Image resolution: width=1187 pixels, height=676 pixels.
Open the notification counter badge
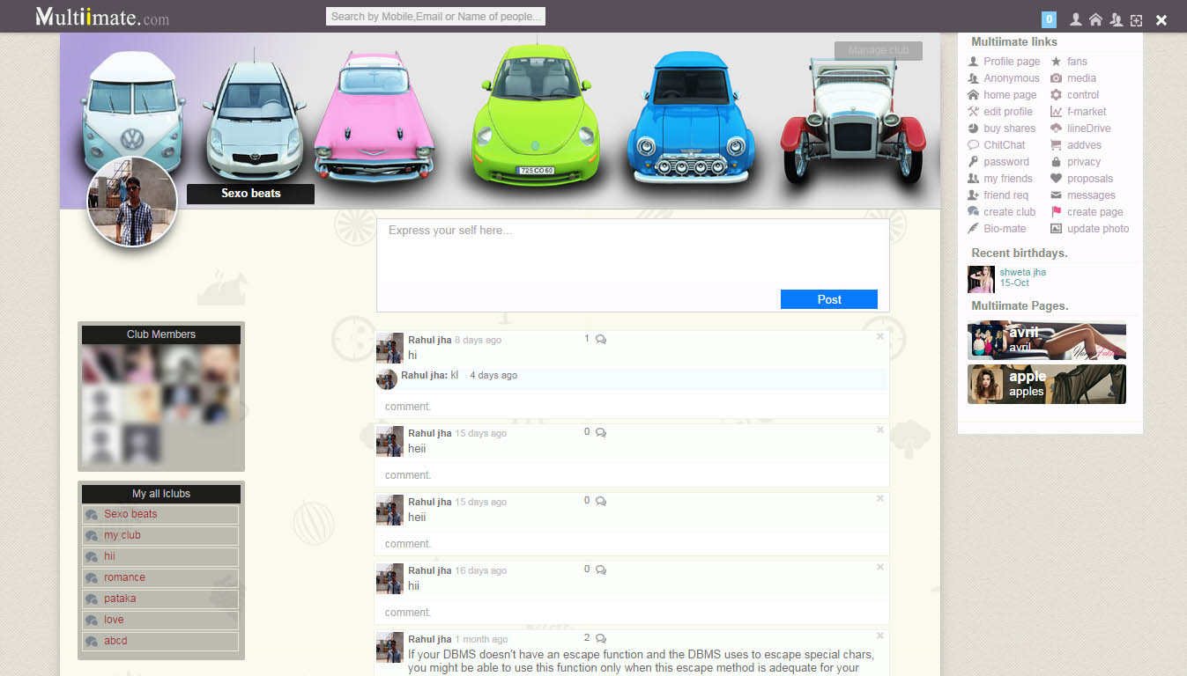(x=1049, y=19)
